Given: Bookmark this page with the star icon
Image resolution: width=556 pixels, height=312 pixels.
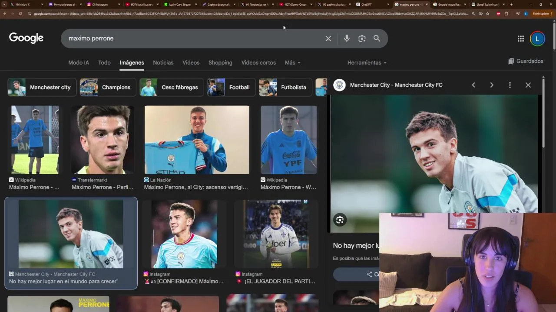Looking at the screenshot, I should 487,13.
